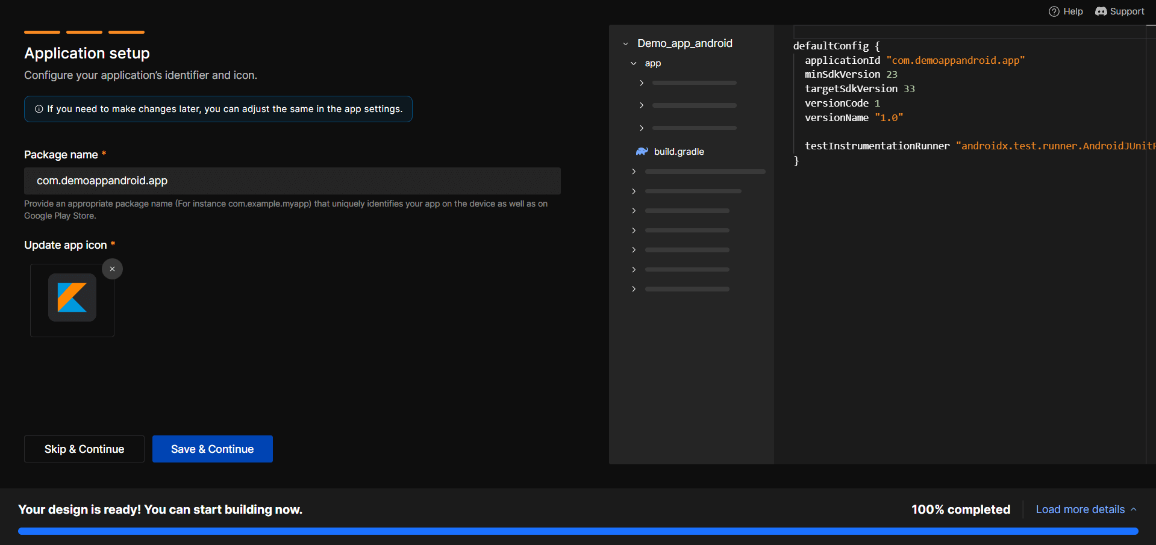Image resolution: width=1156 pixels, height=545 pixels.
Task: Select the first orange step indicator
Action: 42,32
